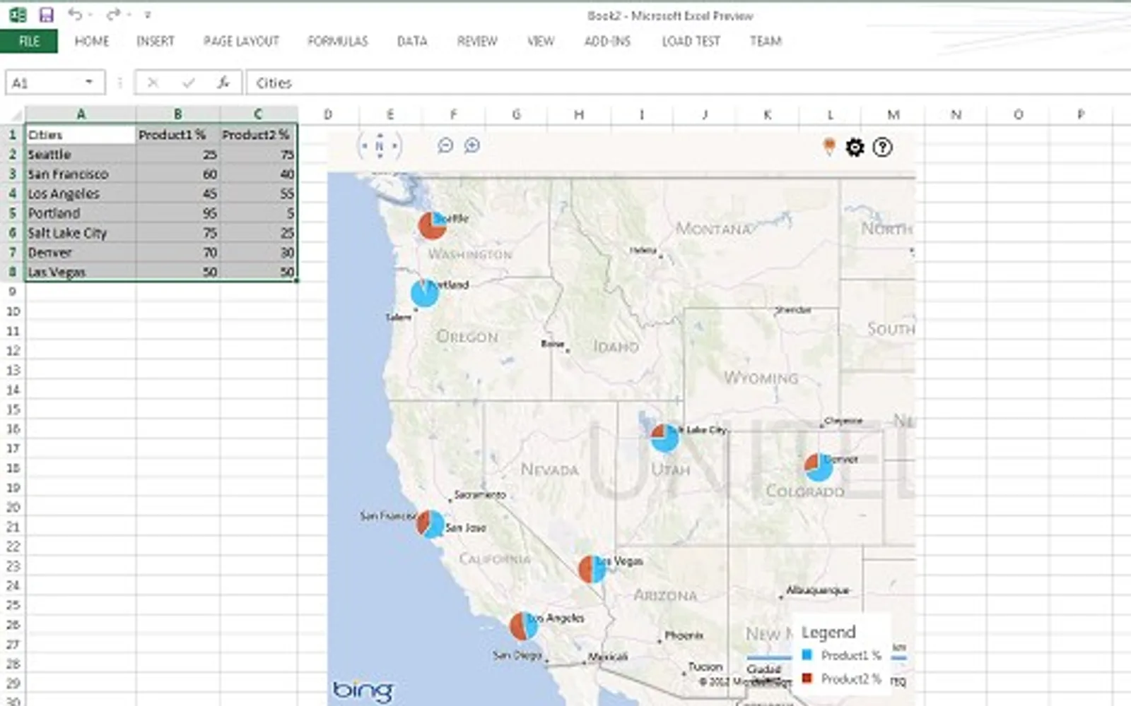1131x706 pixels.
Task: Click the Enter checkmark in formula bar
Action: coord(188,83)
